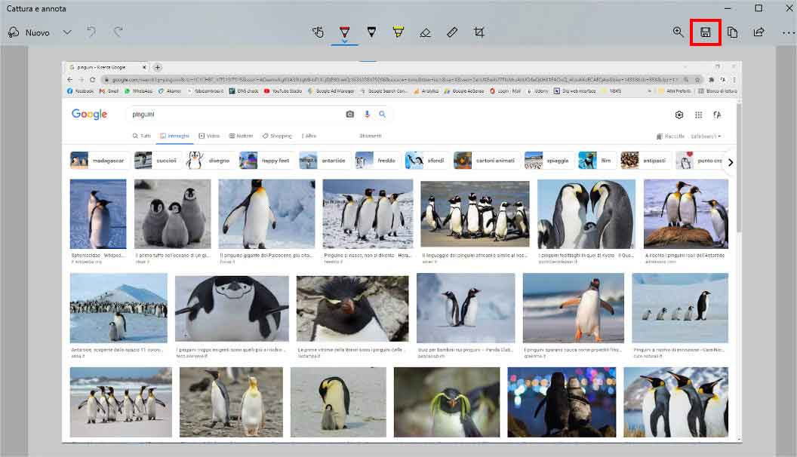Open the See more ellipsis menu

click(x=787, y=32)
